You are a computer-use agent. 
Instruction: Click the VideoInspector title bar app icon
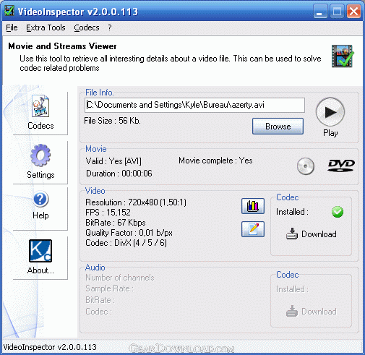(9, 11)
